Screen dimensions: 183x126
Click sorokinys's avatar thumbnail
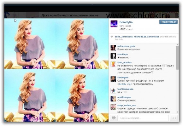pyautogui.click(x=113, y=56)
